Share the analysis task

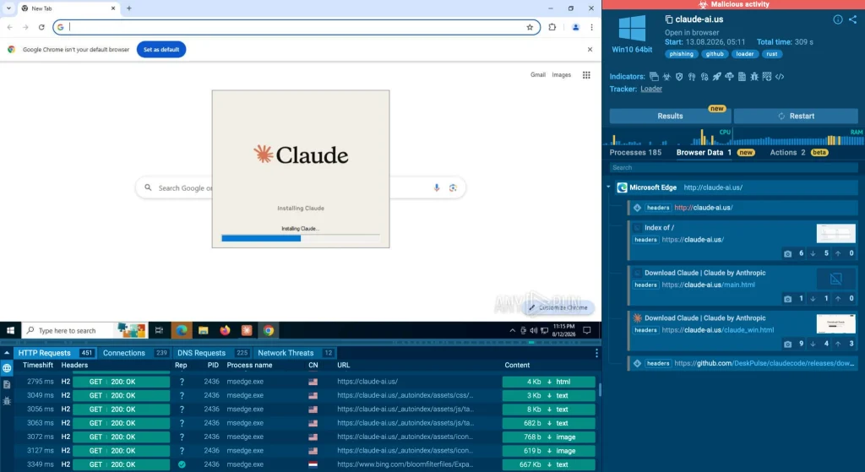[853, 19]
